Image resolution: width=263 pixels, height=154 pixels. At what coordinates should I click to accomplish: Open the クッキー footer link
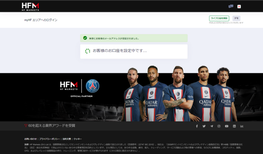[x=77, y=139]
